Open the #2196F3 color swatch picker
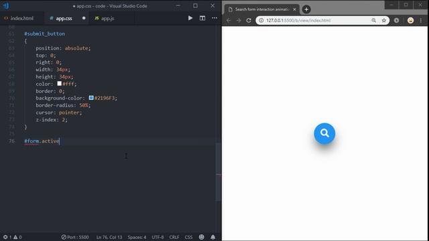 coord(91,98)
